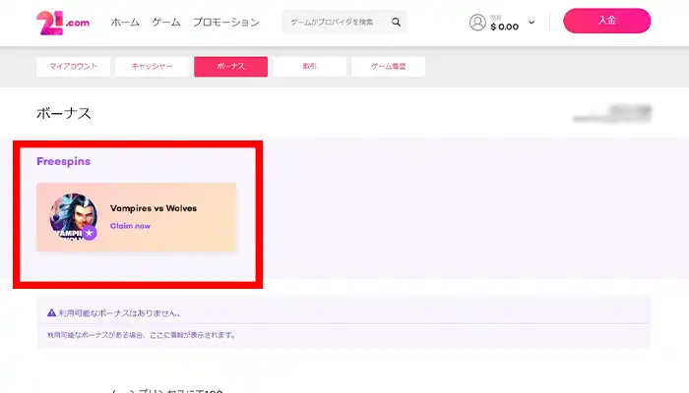The width and height of the screenshot is (689, 393).
Task: Click the 21.com logo
Action: click(x=63, y=23)
